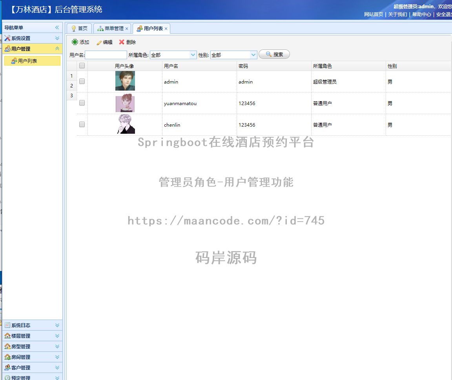Click the red X Delete icon
Screen dimensions: 452x380
(x=122, y=42)
